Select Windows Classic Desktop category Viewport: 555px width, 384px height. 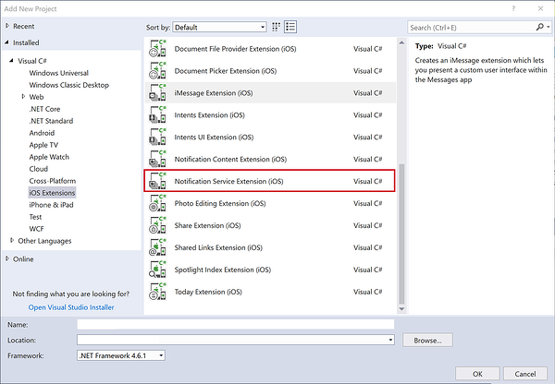tap(69, 85)
